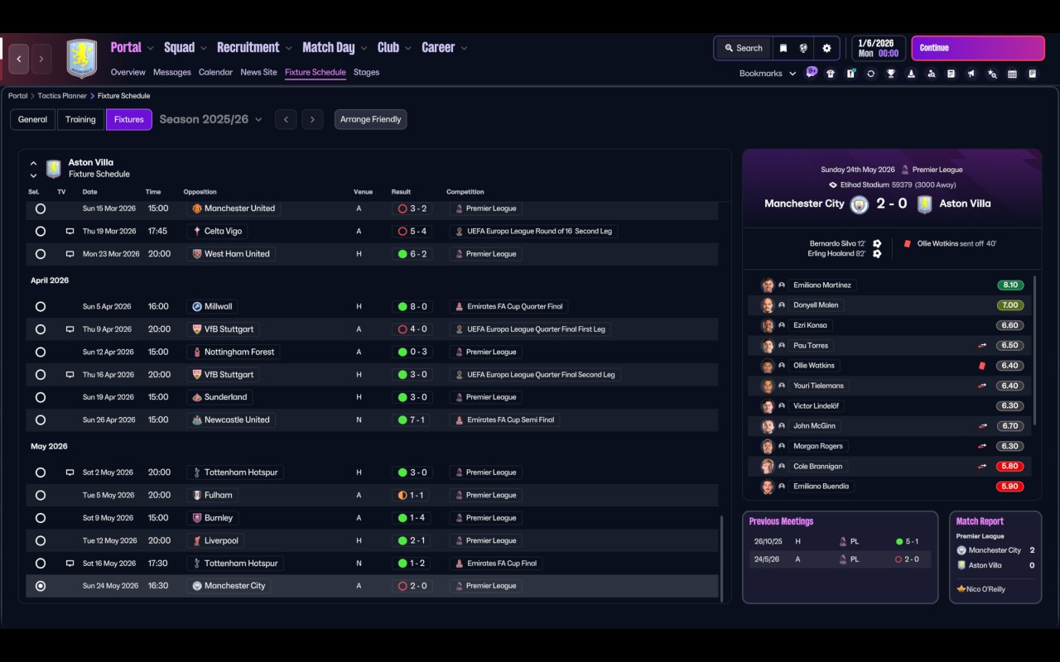Open the exclamation alert bookmark icon
The width and height of the screenshot is (1060, 662).
[x=850, y=74]
